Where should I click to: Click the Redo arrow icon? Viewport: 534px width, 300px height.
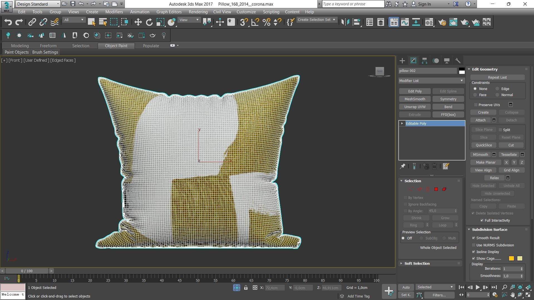click(x=19, y=22)
